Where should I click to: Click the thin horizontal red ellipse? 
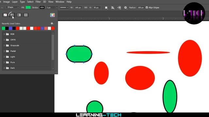click(148, 53)
